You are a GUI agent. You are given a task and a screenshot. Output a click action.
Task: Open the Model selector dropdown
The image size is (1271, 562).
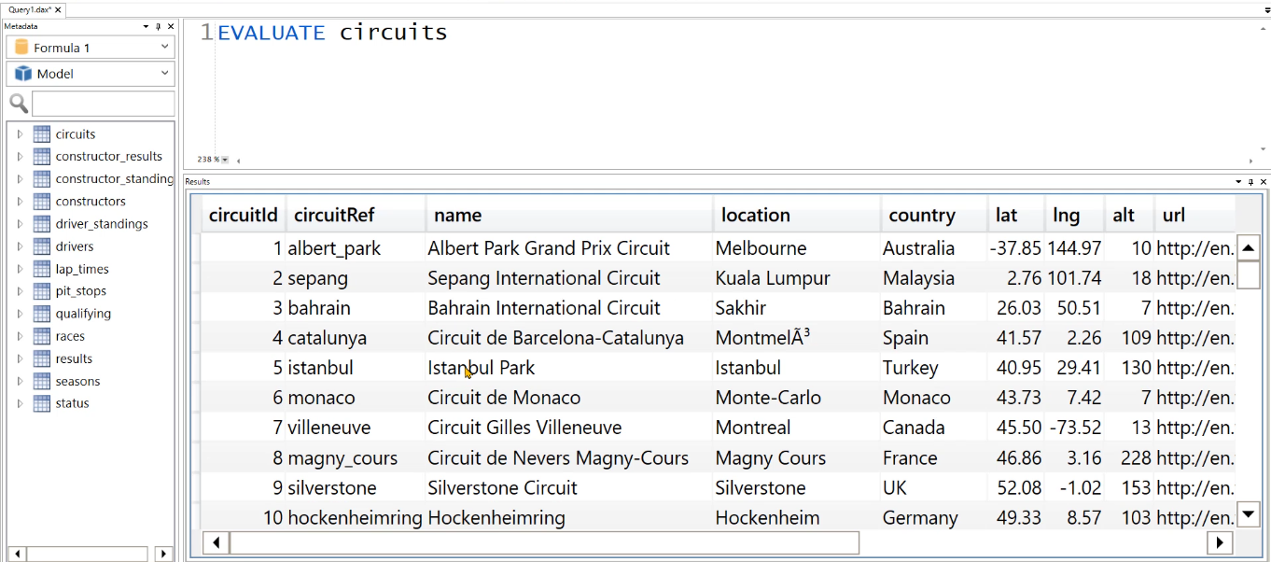91,74
